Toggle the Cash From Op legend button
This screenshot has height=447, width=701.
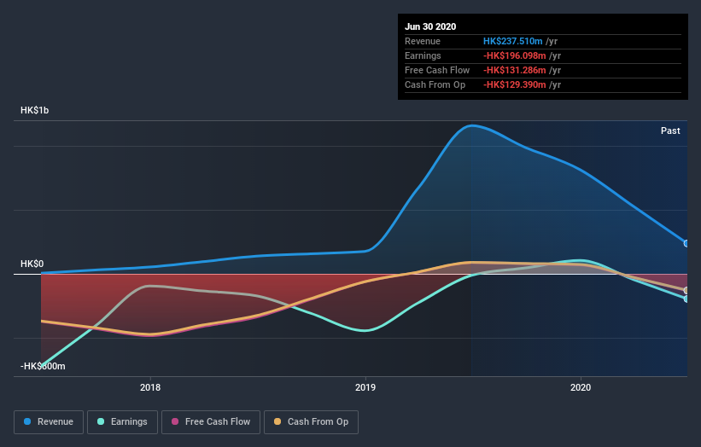[x=311, y=422]
